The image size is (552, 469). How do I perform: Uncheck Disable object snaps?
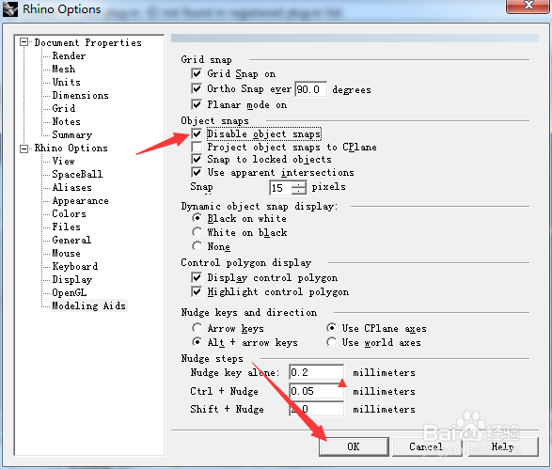point(197,133)
